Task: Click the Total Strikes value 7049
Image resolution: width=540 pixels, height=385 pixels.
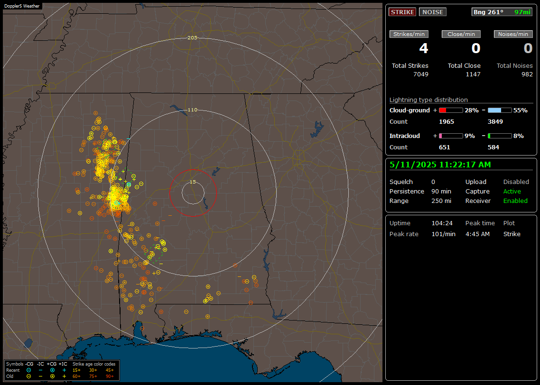Action: [421, 74]
